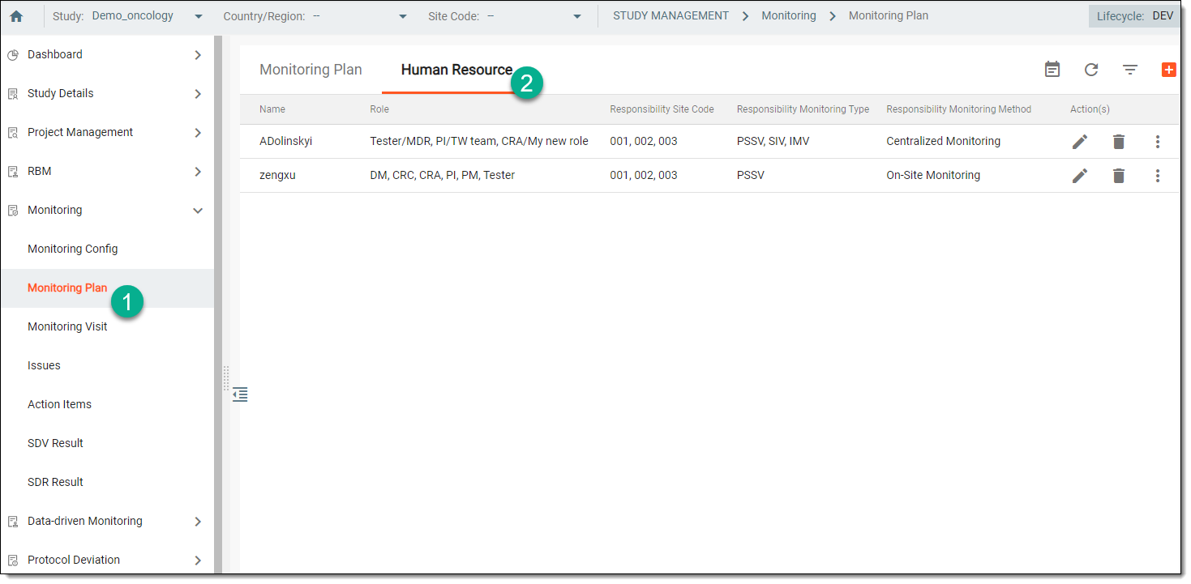Refresh the Human Resource list
This screenshot has height=584, width=1191.
[x=1091, y=70]
